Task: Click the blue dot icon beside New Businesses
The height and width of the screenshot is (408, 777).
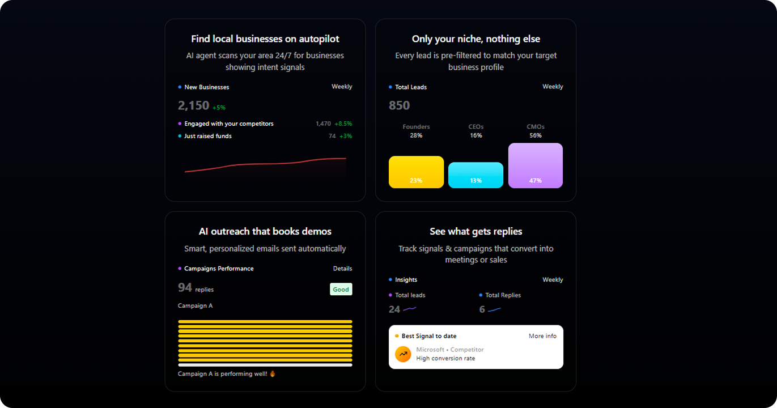Action: pos(179,87)
